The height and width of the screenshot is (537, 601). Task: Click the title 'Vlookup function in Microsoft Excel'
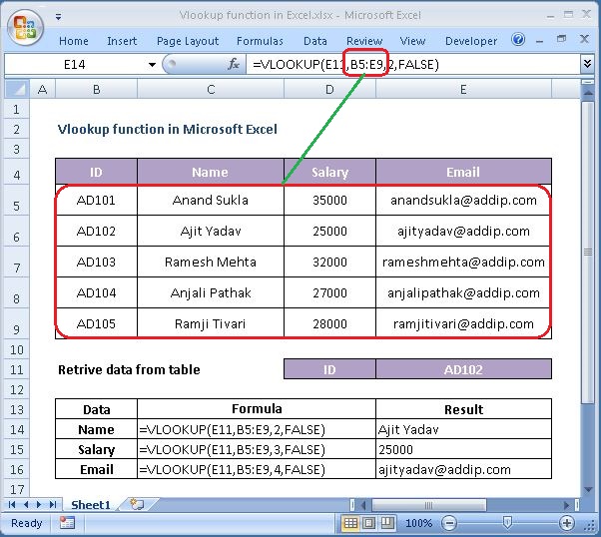[167, 129]
